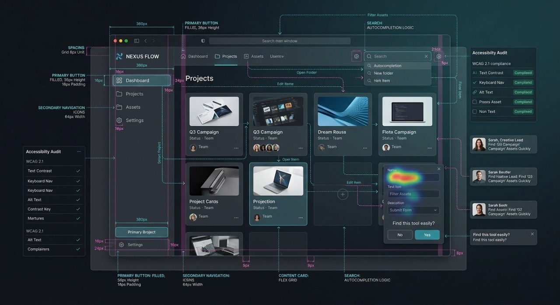Screen dimensions: 560x305
Task: Go forward with the right arrow in title bar
Action: pyautogui.click(x=154, y=41)
